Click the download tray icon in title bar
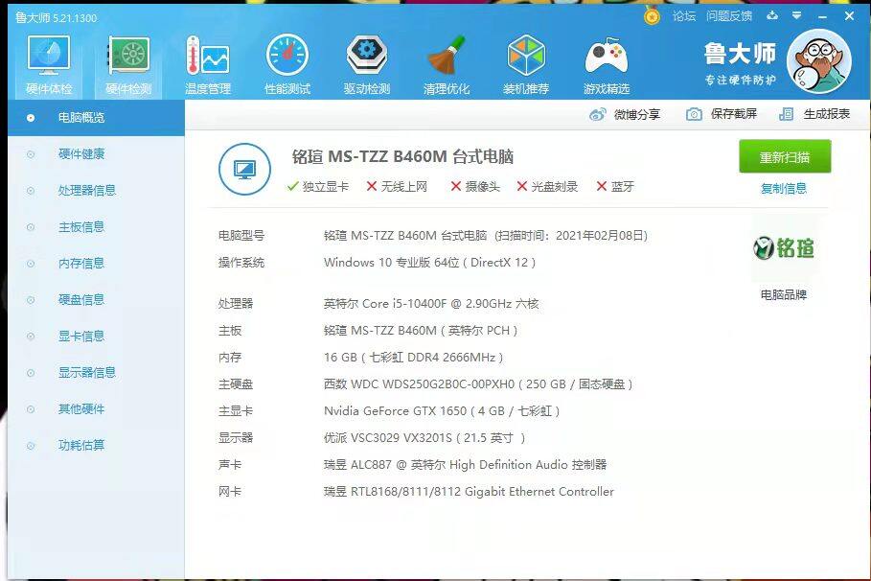 pyautogui.click(x=773, y=16)
